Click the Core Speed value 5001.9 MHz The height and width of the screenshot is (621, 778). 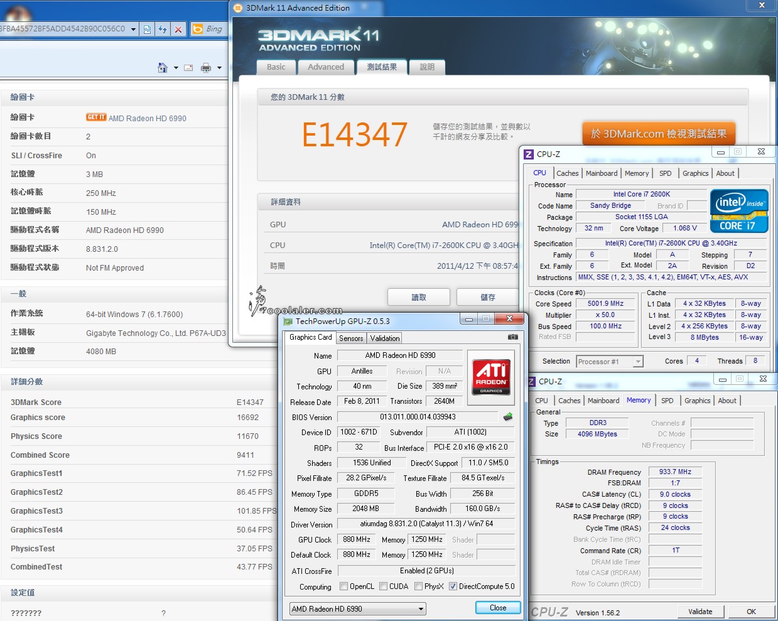(605, 304)
